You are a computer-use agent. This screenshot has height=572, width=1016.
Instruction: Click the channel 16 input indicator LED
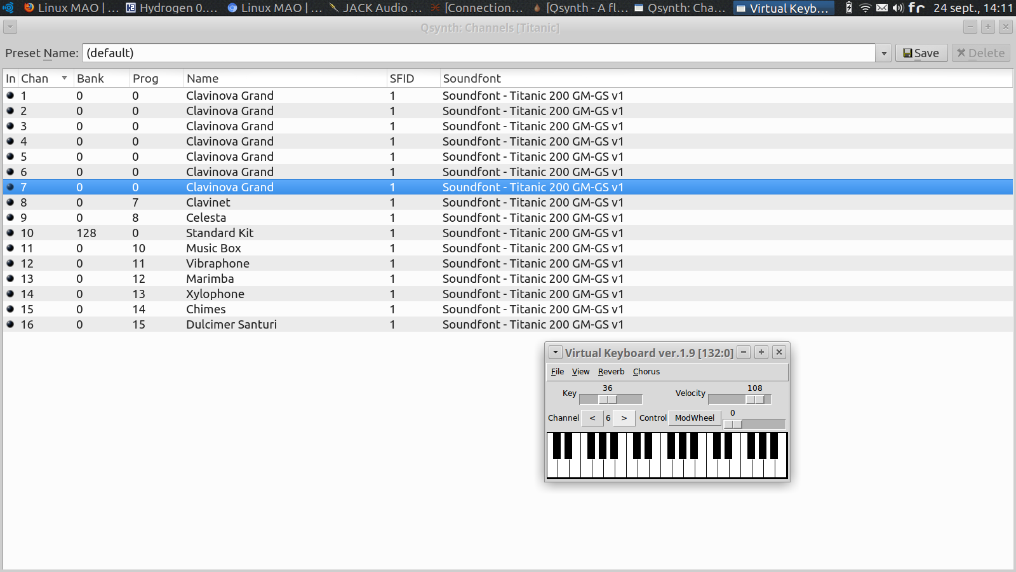(10, 324)
